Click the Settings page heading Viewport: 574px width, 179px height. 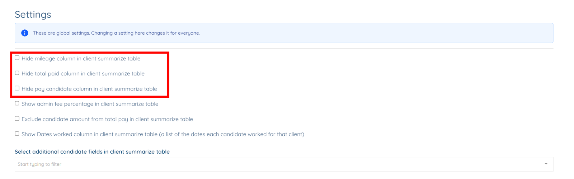pyautogui.click(x=33, y=15)
